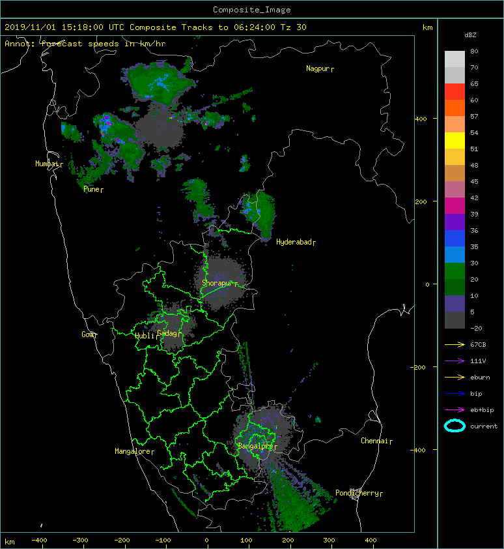
Task: Click the 200 tick on vertical axis
Action: click(421, 201)
